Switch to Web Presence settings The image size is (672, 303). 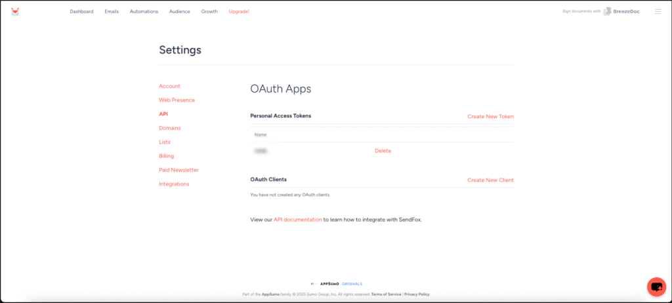point(177,100)
